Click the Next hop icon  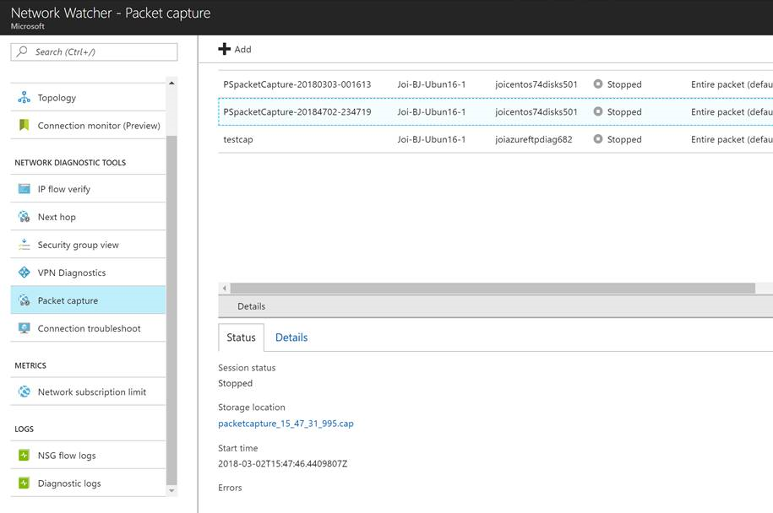(x=24, y=217)
